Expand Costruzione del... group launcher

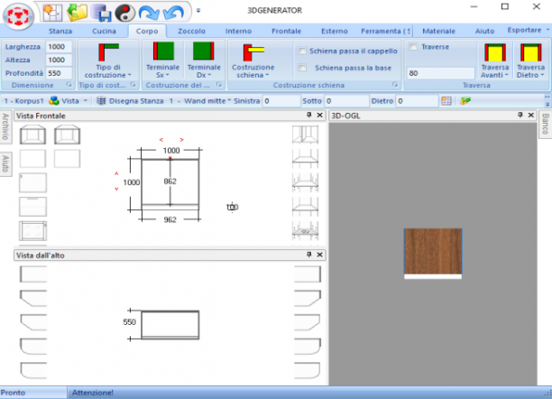219,85
